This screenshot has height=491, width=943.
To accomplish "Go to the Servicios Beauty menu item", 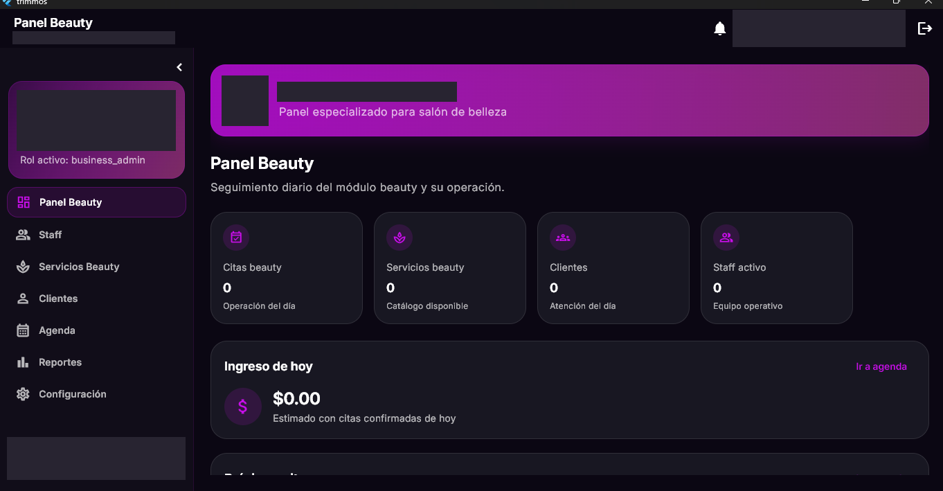I will click(x=96, y=267).
